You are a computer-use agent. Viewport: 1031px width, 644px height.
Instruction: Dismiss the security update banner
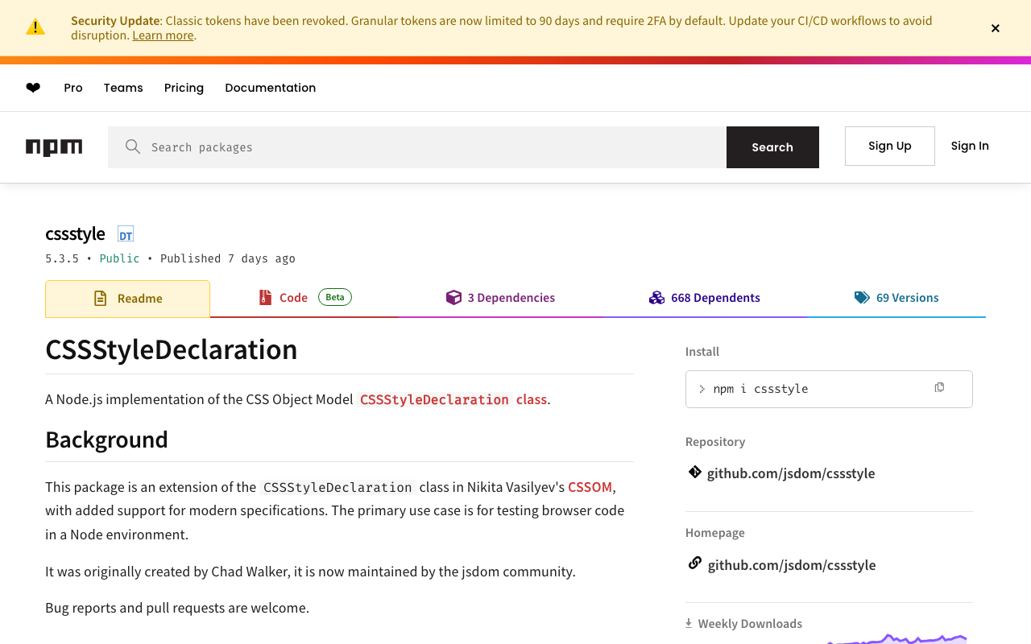(996, 28)
